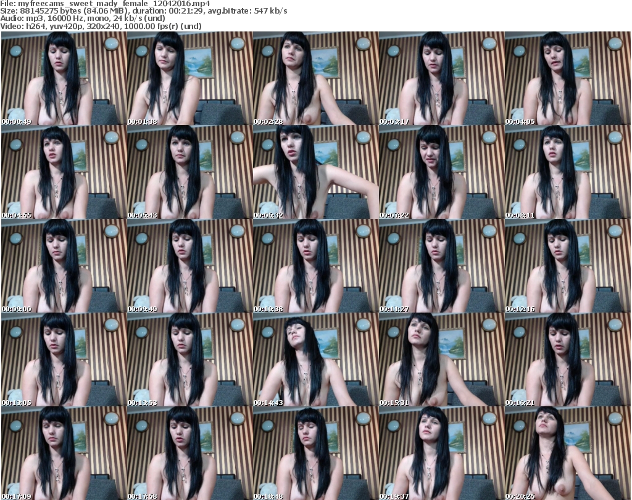
Task: Open the thumbnail labeled 00:04:55
Action: [64, 172]
